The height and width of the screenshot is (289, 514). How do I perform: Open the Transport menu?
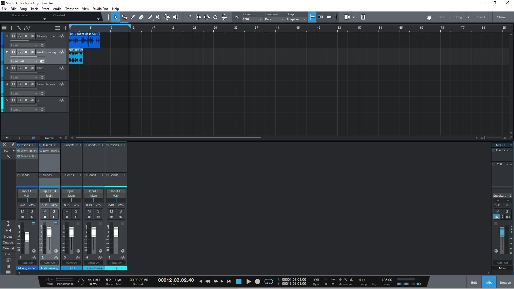[x=72, y=9]
